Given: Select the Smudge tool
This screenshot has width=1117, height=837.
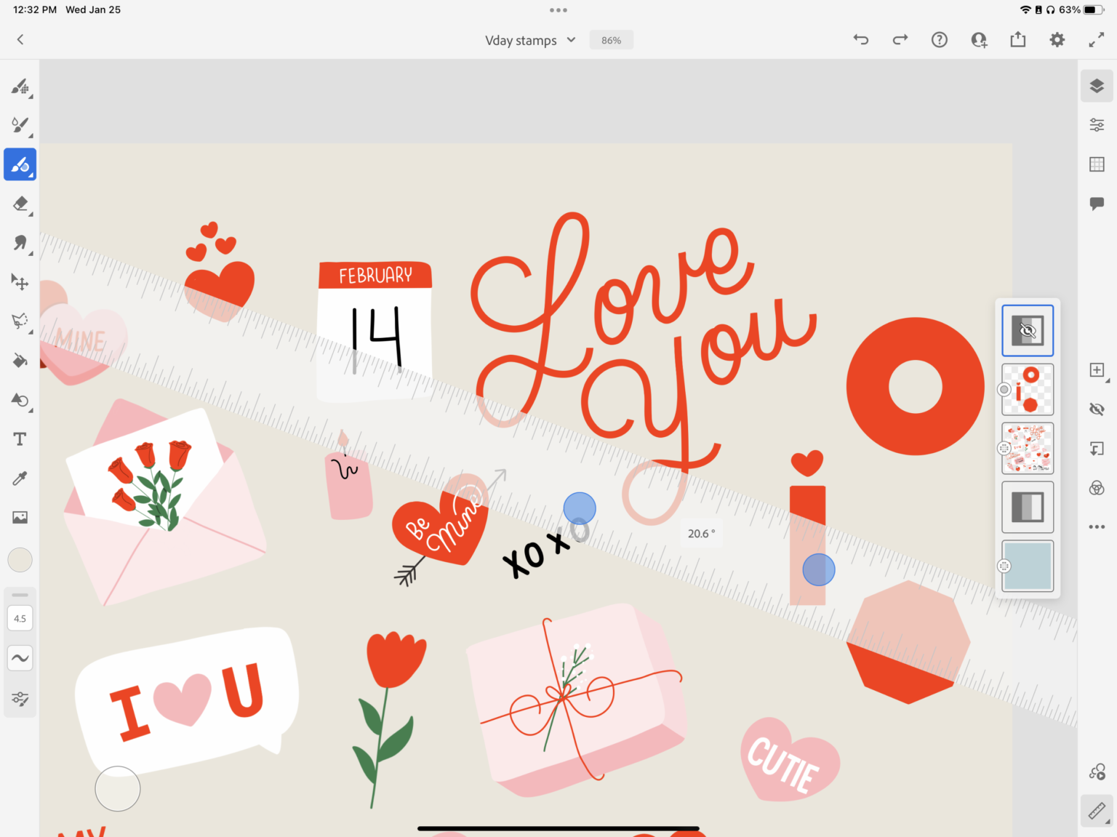Looking at the screenshot, I should click(20, 244).
